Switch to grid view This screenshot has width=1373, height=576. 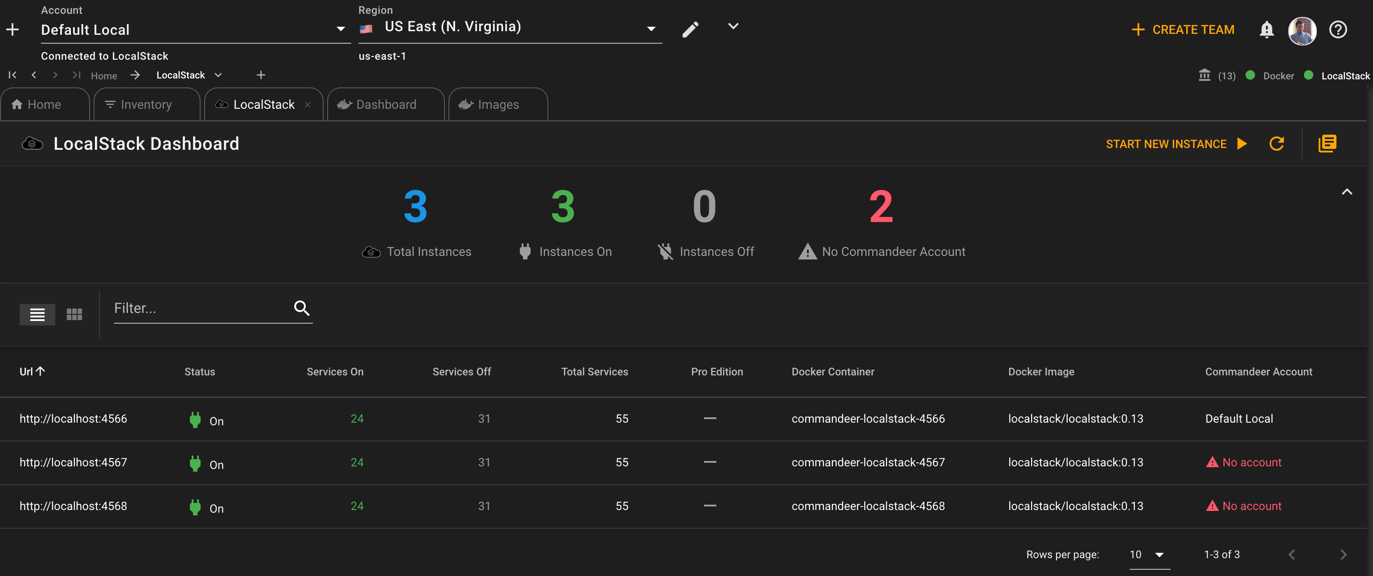coord(74,314)
